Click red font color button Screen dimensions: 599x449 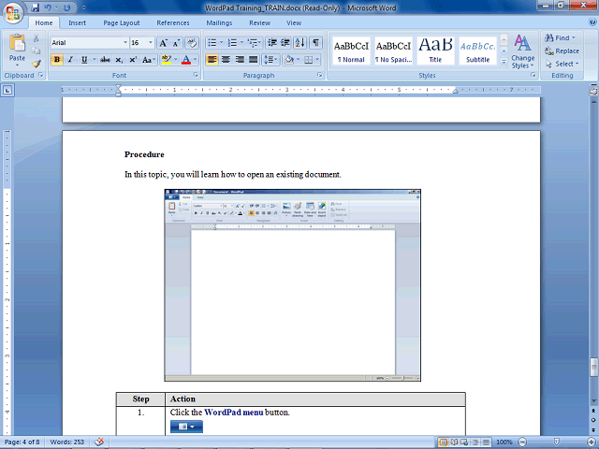(186, 60)
